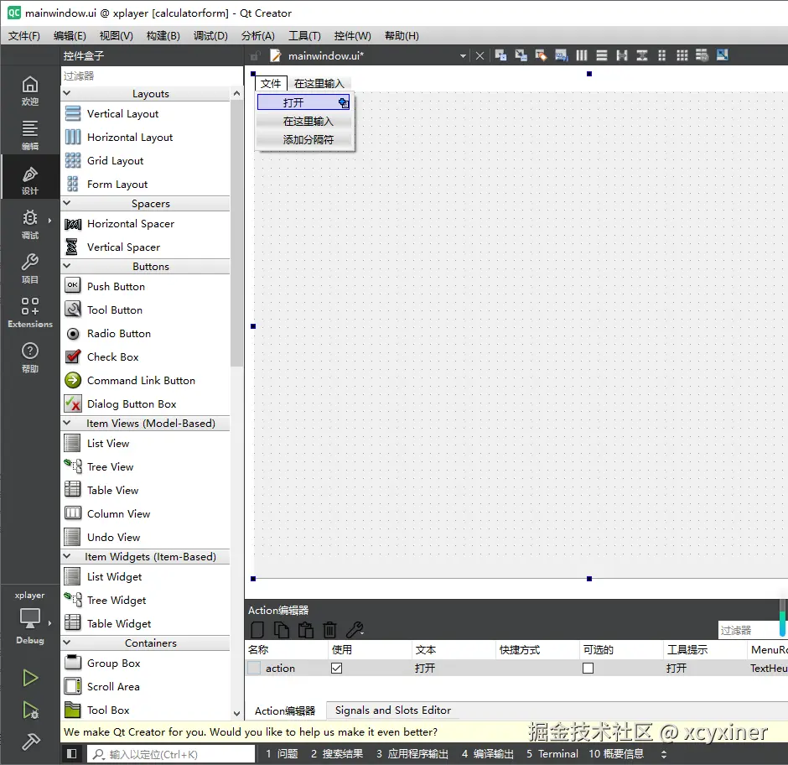Switch to Signals and Slots Editor tab
Screen dimensions: 788x765
pyautogui.click(x=393, y=710)
